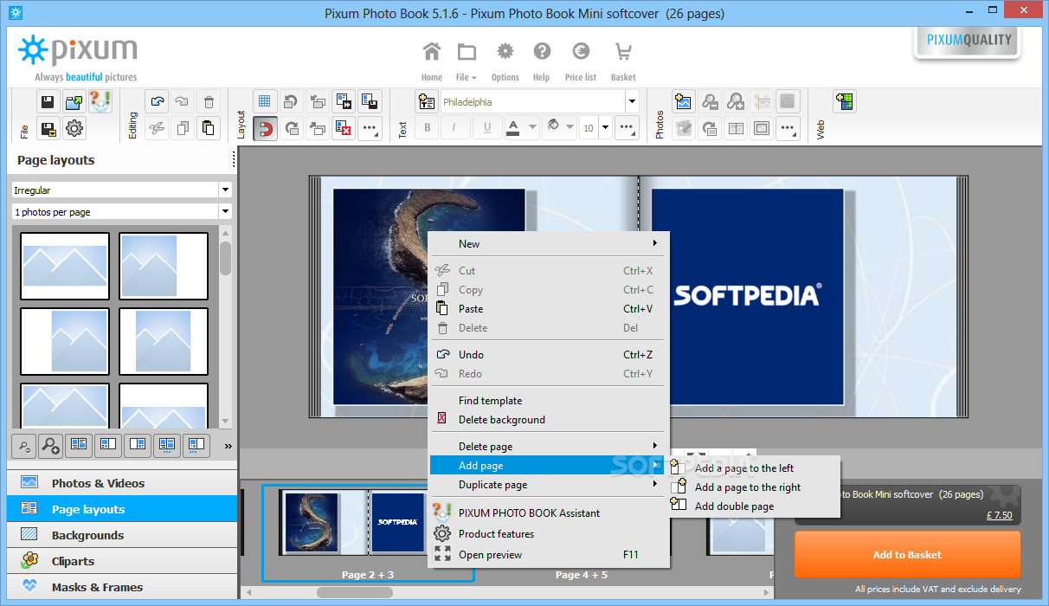Click the zoom in magnifier in layouts panel
The image size is (1049, 606).
coord(50,445)
